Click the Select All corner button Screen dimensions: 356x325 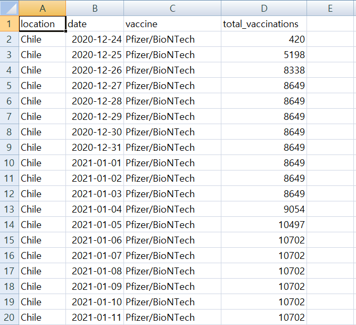point(9,8)
